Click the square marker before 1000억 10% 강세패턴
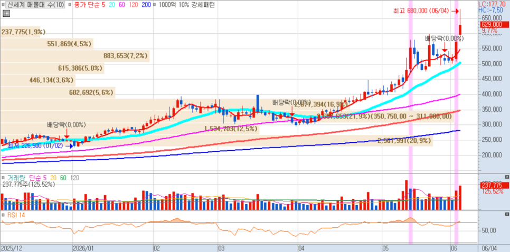 [x=154, y=5]
